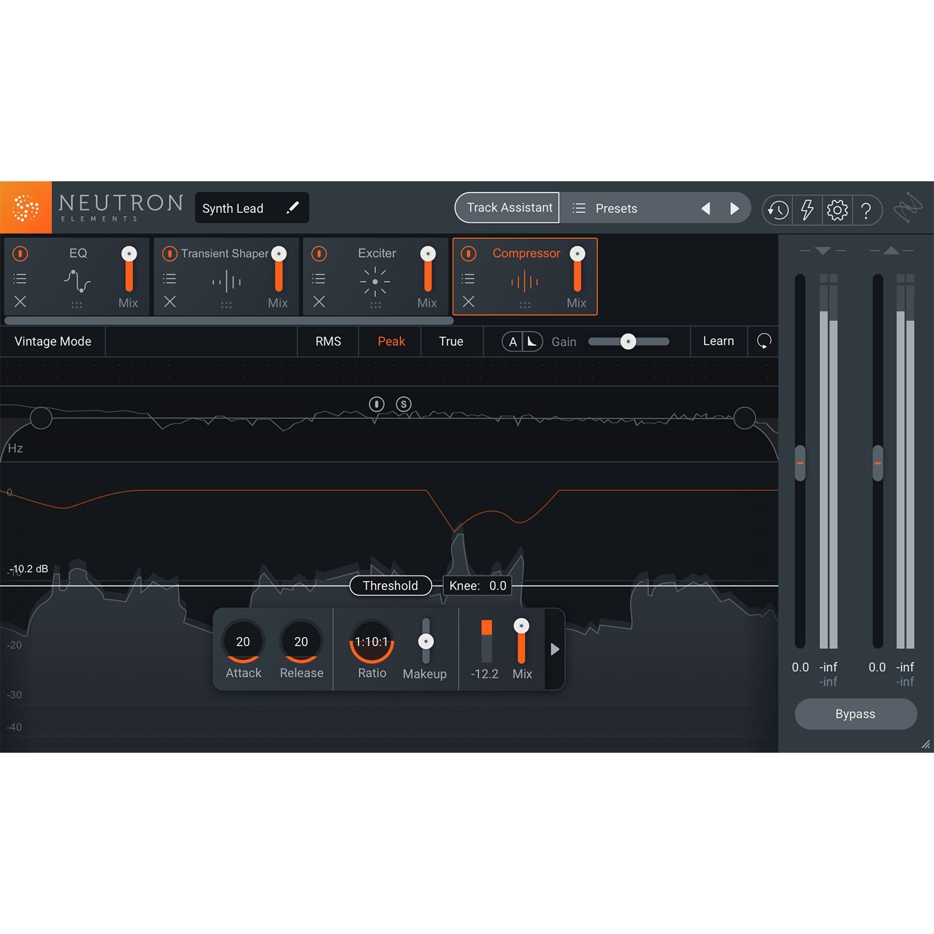
Task: Click the sidechain solo S icon
Action: 403,404
